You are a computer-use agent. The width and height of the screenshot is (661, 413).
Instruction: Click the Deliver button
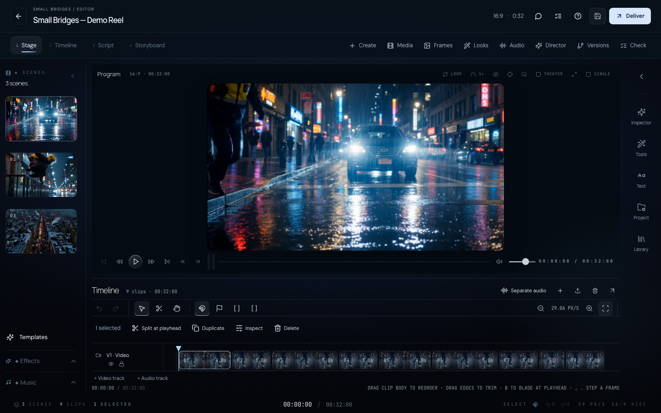pos(630,16)
